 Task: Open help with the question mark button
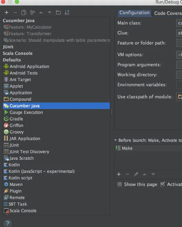pos(8,224)
